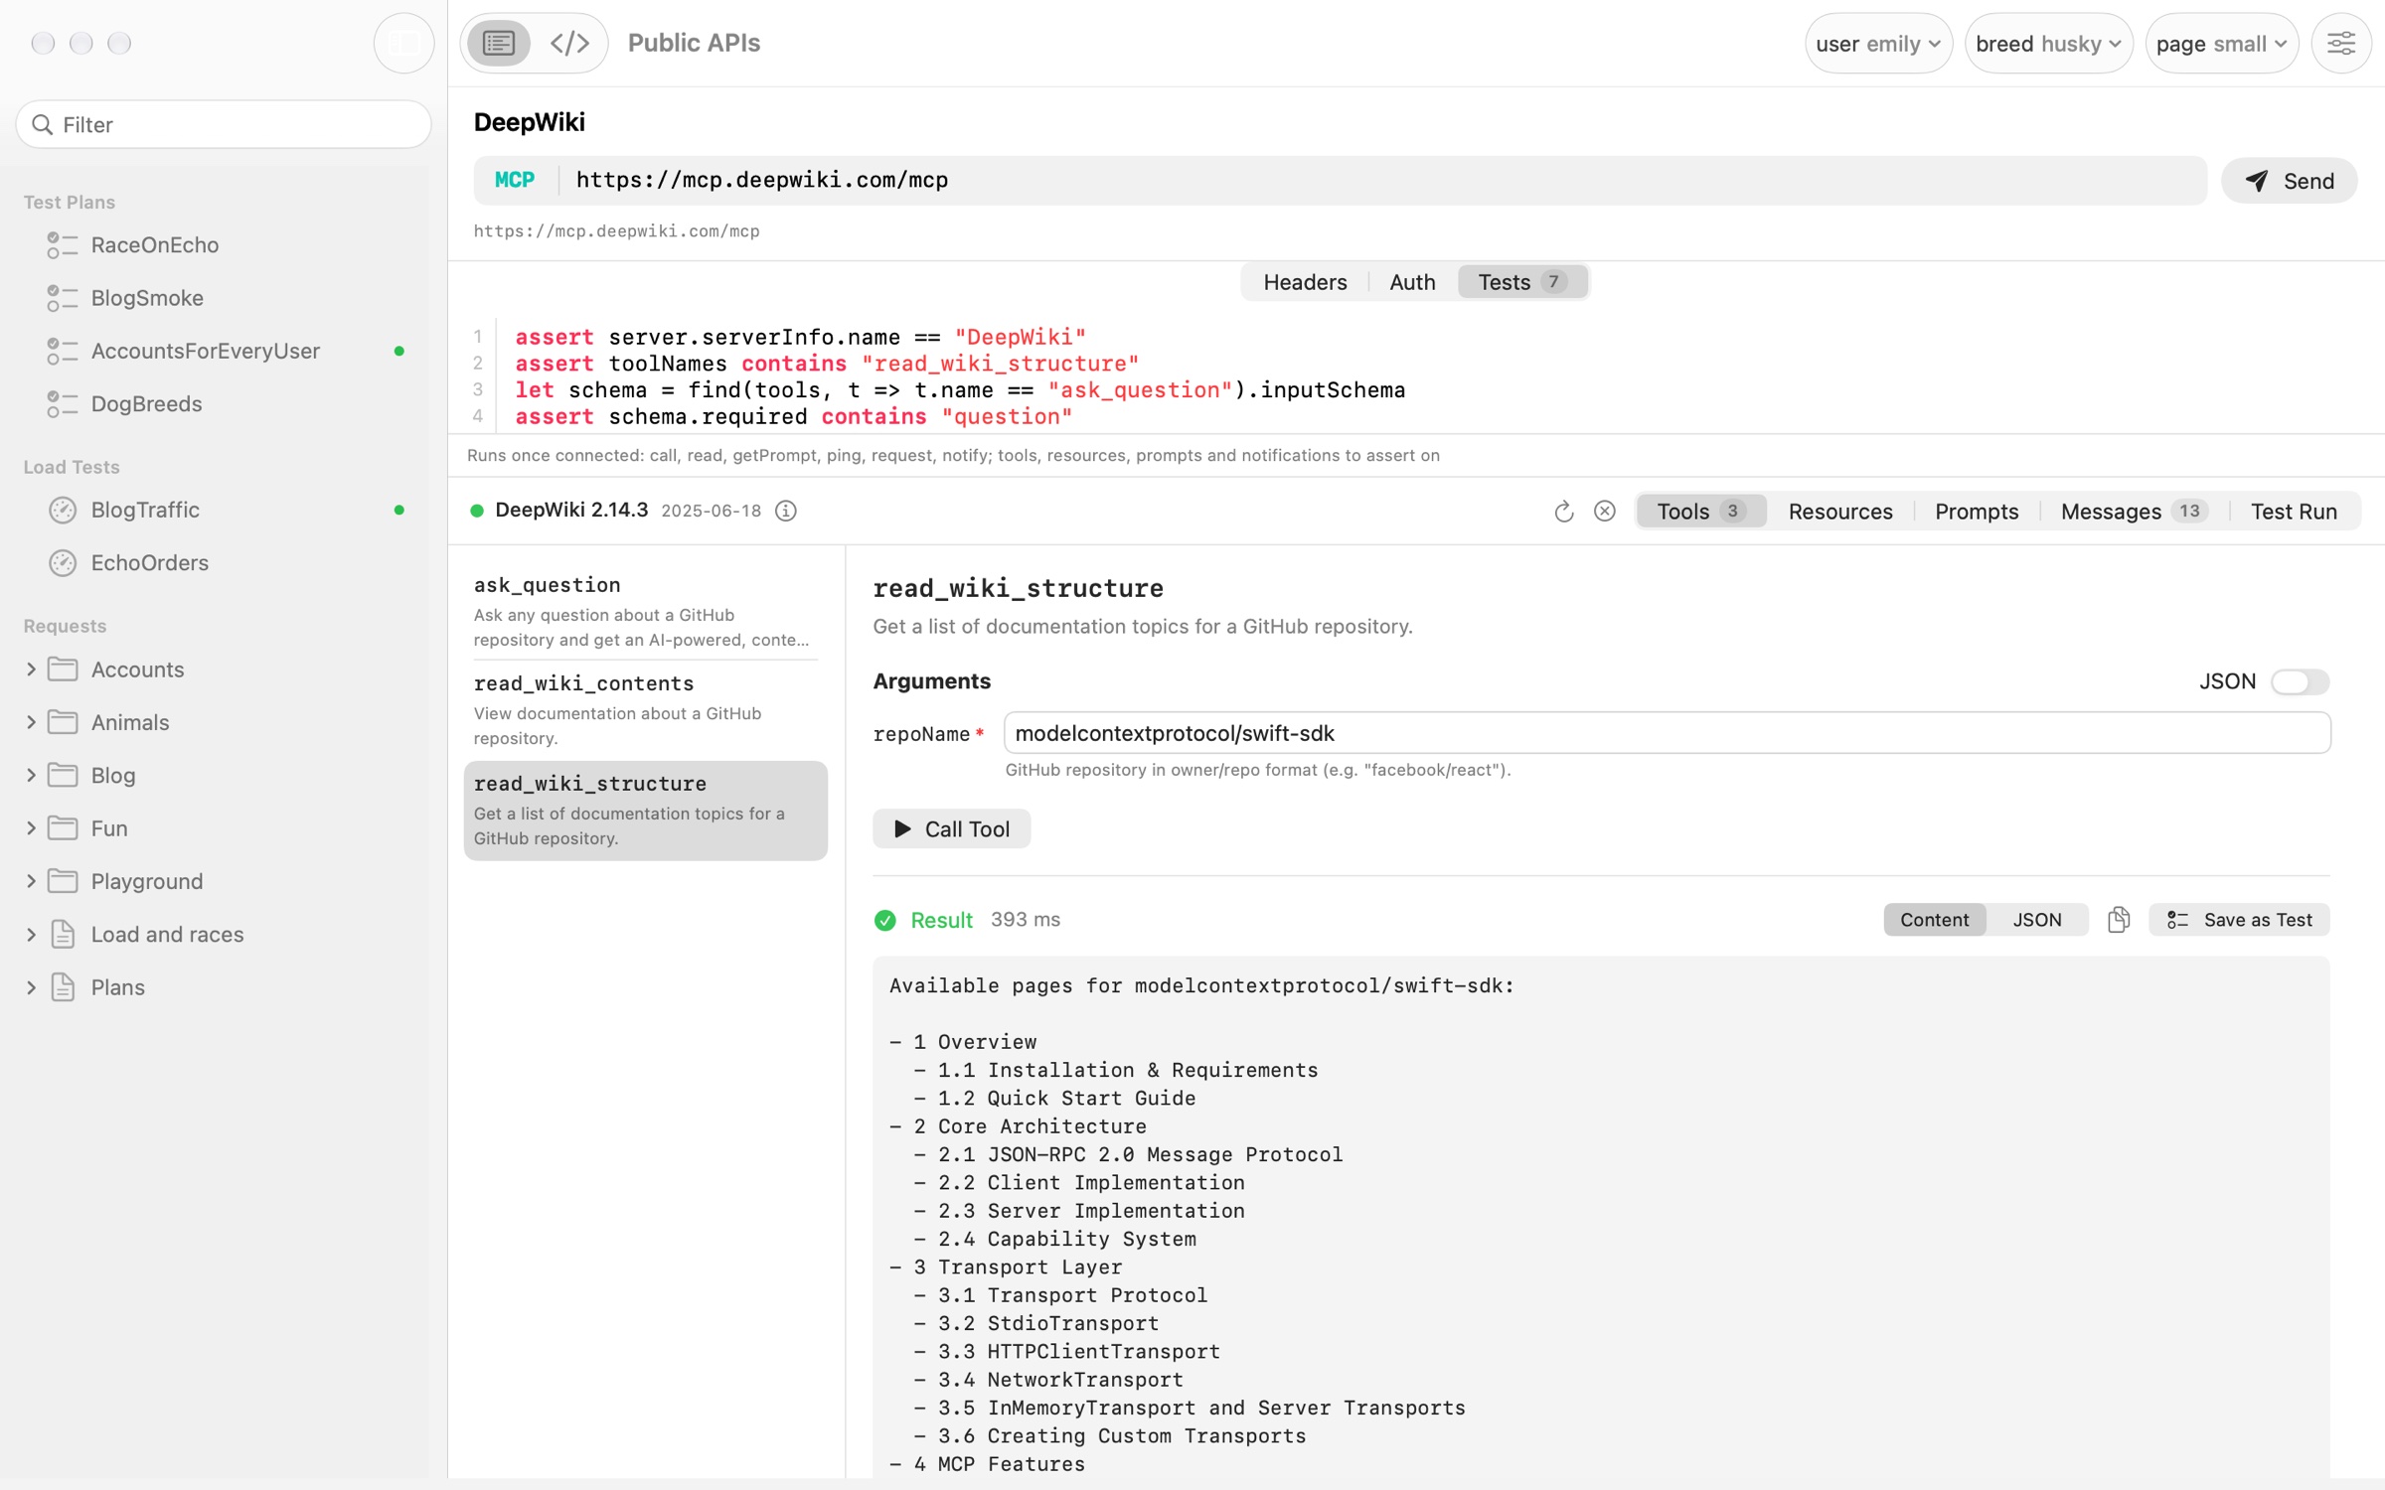Image resolution: width=2385 pixels, height=1490 pixels.
Task: Open the Prompts tab
Action: point(1977,512)
